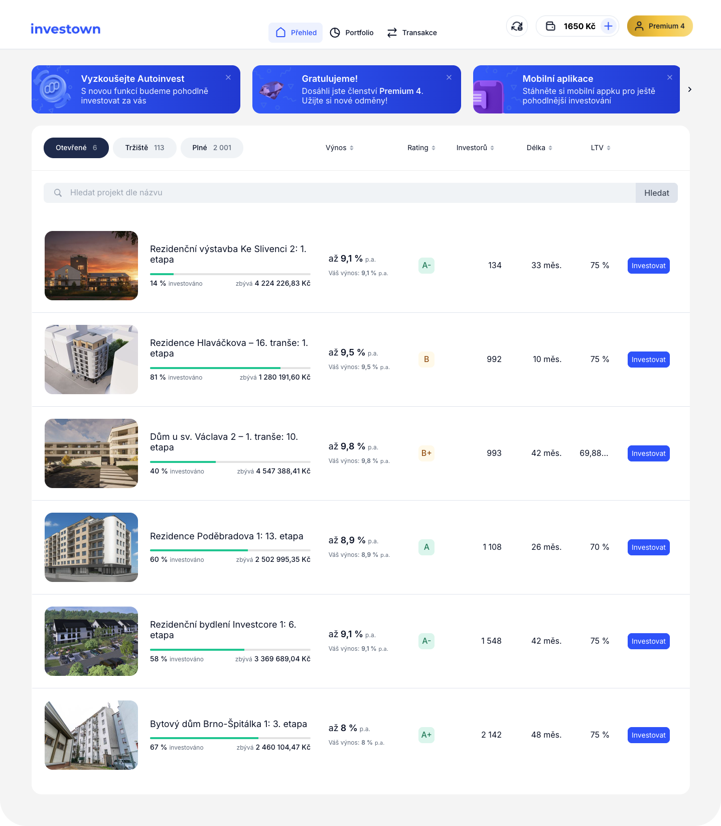
Task: Click the A- rating badge of Ke Slivenci
Action: click(426, 266)
